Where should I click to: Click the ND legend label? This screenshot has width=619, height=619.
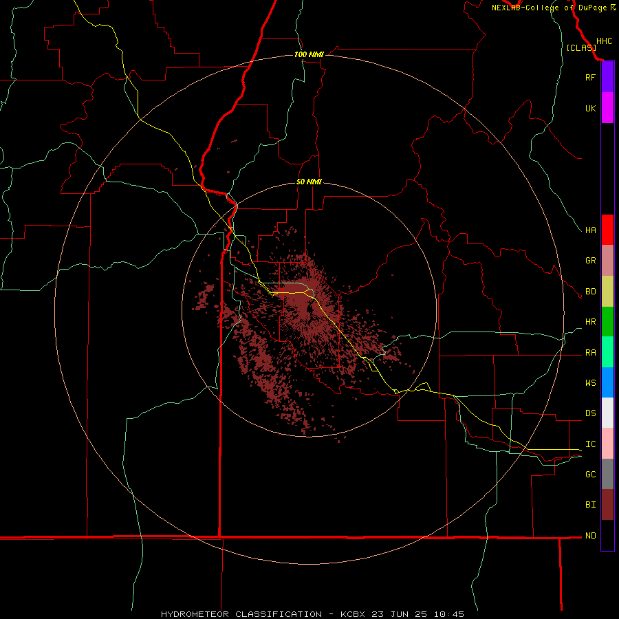tap(590, 536)
